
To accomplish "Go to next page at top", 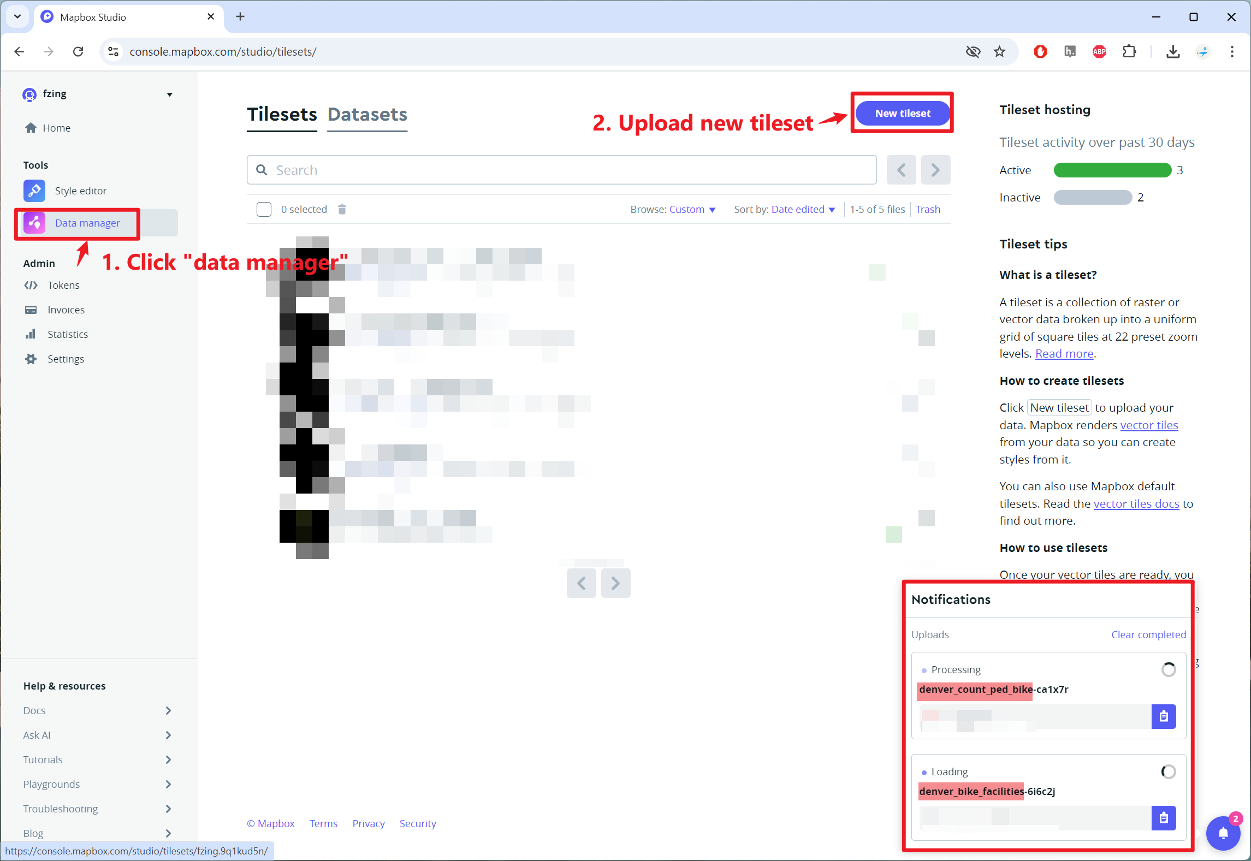I will [935, 170].
